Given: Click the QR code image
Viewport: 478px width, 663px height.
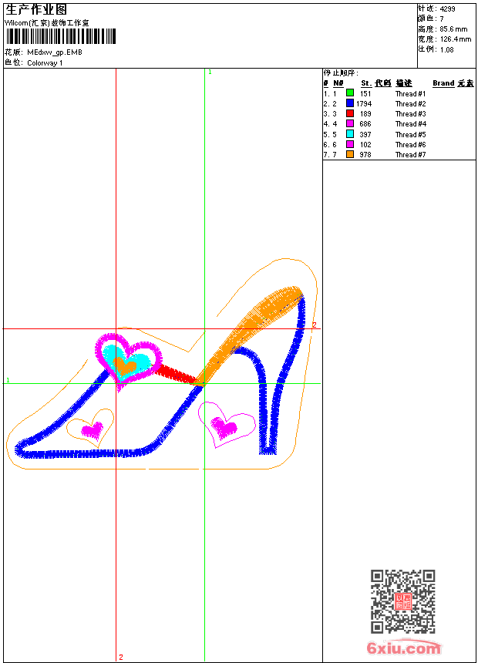Looking at the screenshot, I should coord(402,601).
